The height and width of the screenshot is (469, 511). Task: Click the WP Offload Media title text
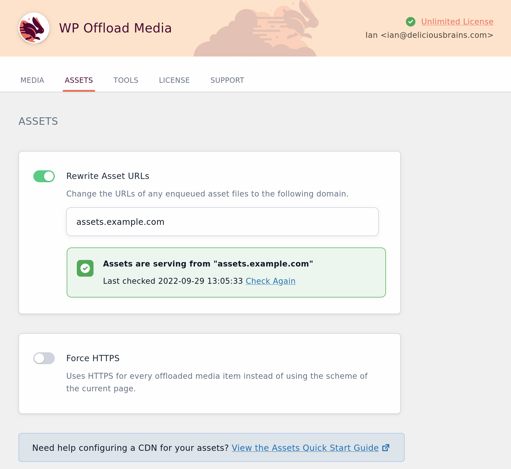click(x=115, y=28)
